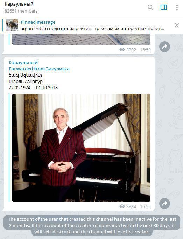Open the Charles Aznavour piano photo

click(81, 148)
